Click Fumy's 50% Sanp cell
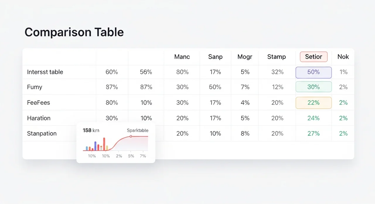The width and height of the screenshot is (375, 204). click(x=215, y=87)
